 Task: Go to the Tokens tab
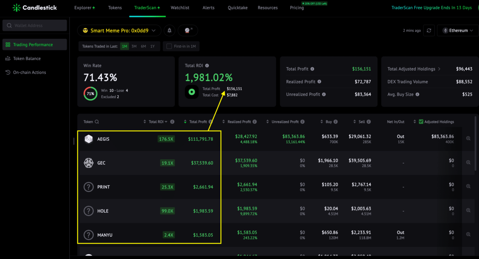115,8
